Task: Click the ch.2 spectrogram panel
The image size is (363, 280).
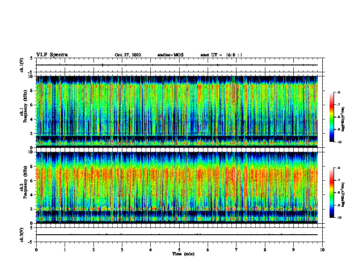Action: (177, 188)
